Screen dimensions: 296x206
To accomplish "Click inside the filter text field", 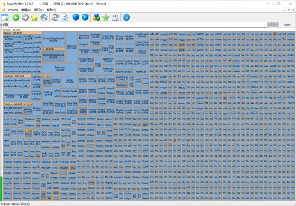I will coord(137,25).
